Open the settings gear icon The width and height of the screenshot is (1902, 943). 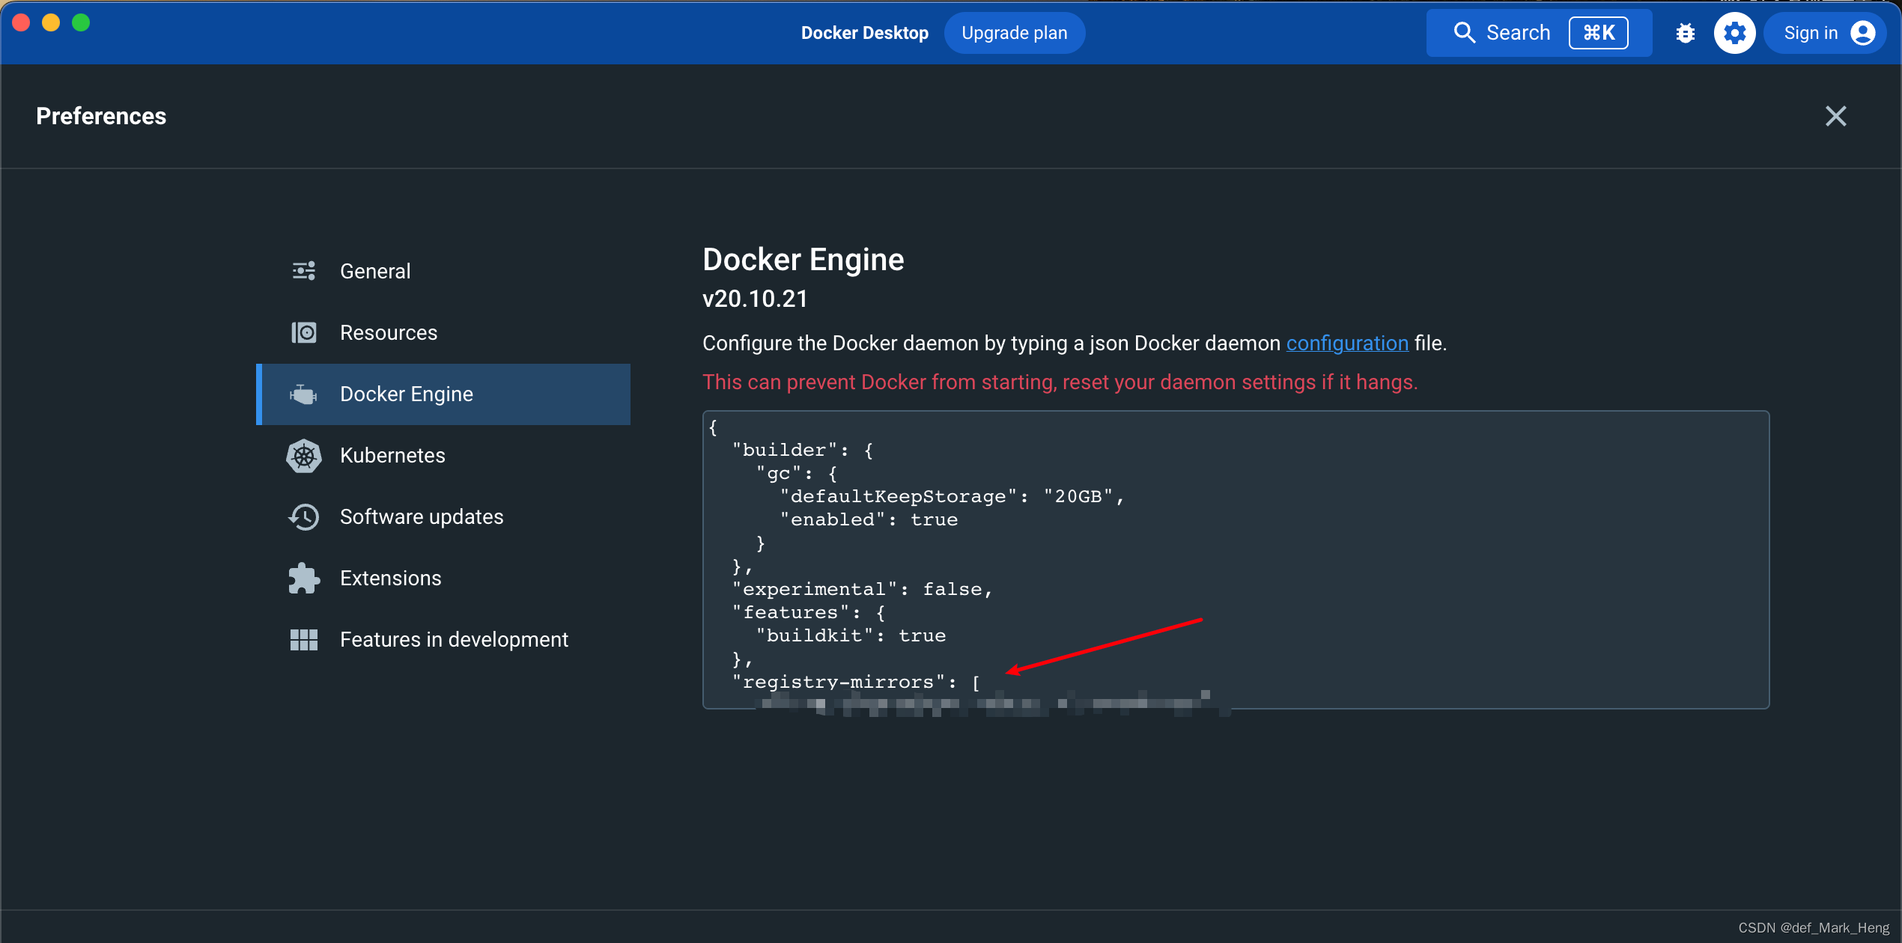[1734, 33]
